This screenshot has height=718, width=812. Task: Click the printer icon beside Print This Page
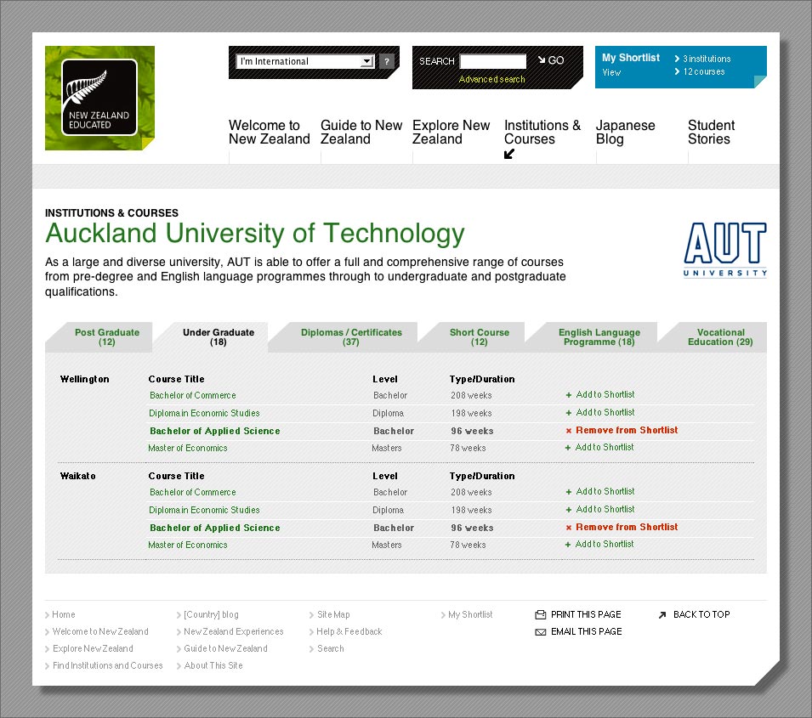(540, 614)
